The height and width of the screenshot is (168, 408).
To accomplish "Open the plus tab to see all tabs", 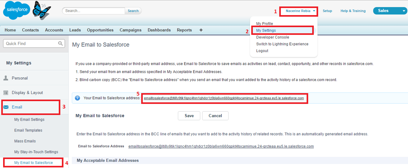I will click(201, 30).
